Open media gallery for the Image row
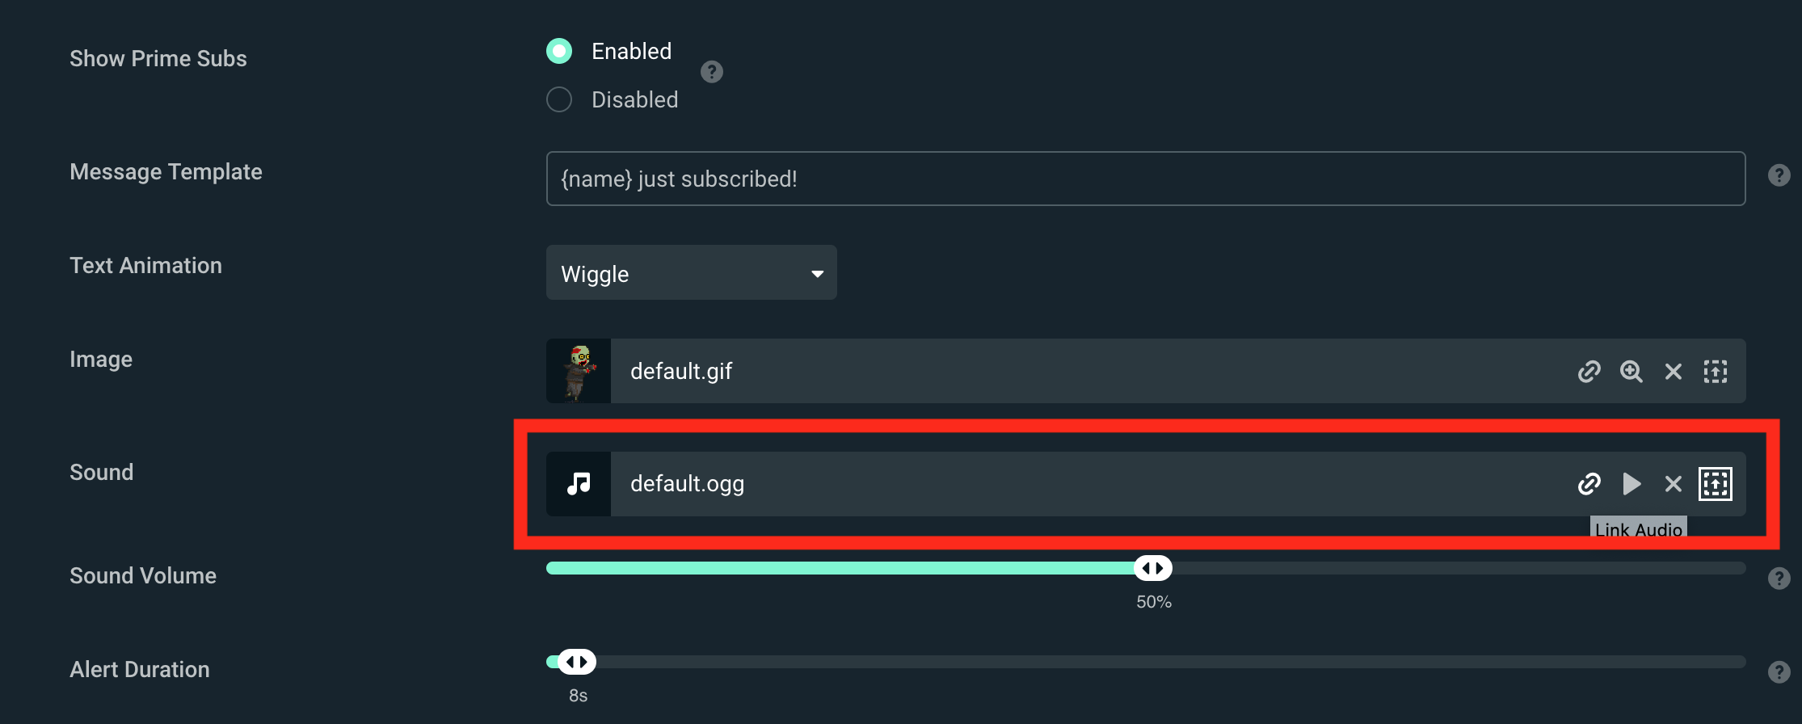 (x=1715, y=371)
